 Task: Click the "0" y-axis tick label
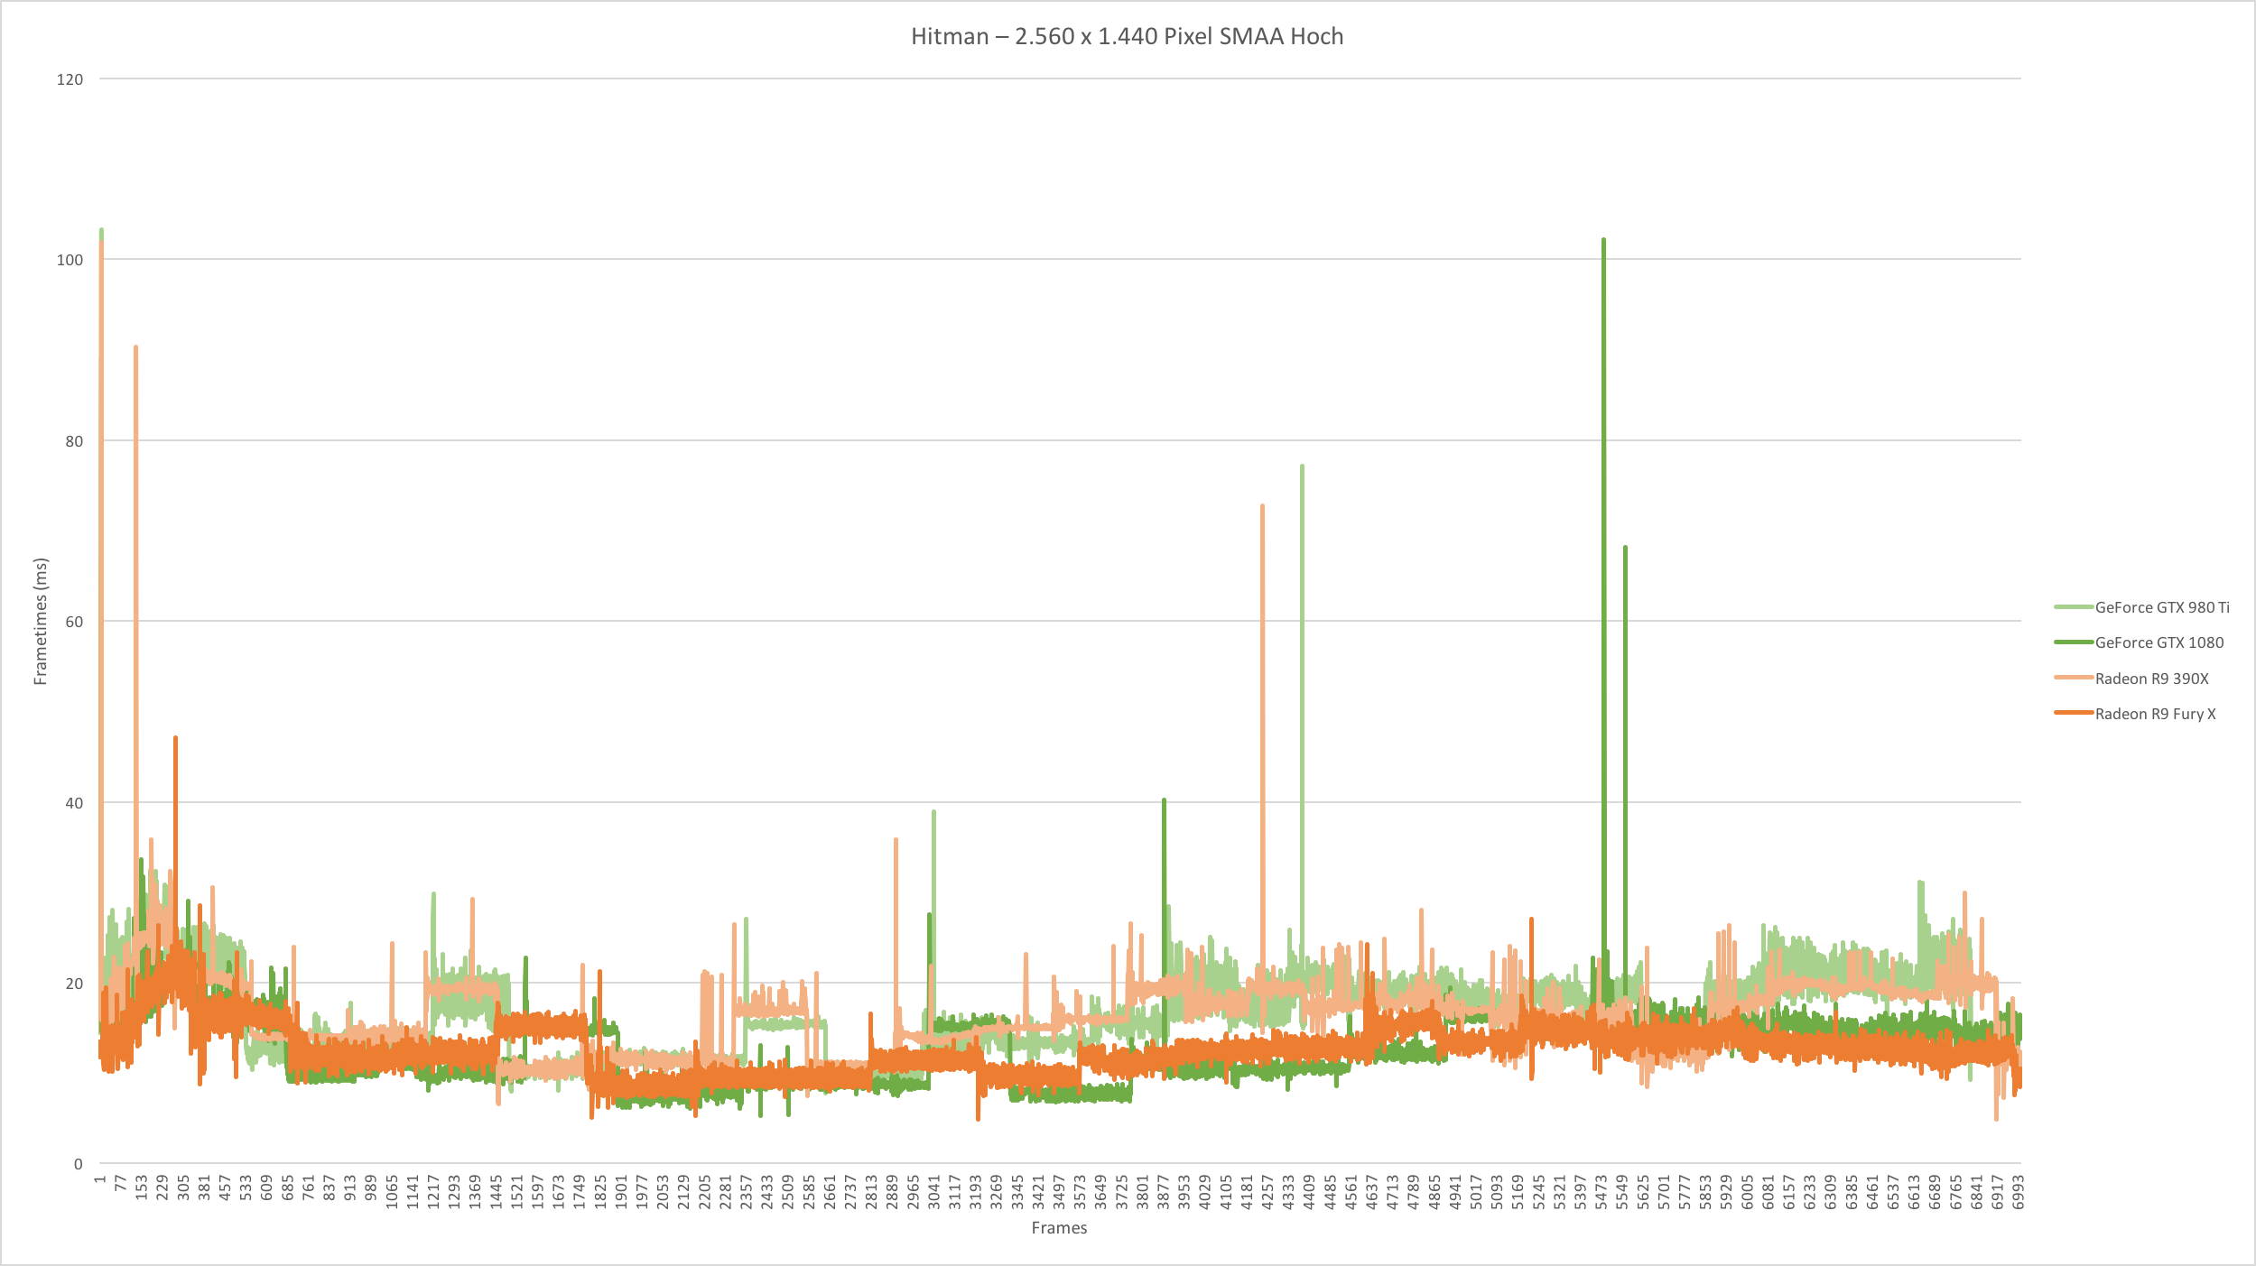(x=79, y=1164)
